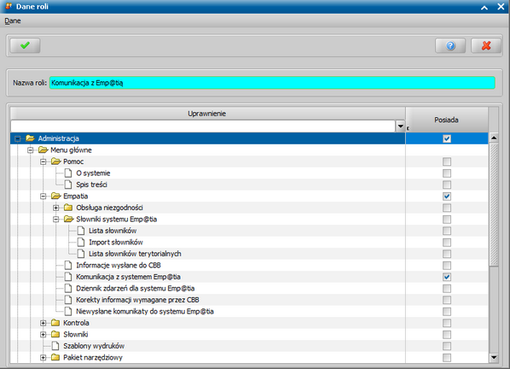This screenshot has width=510, height=369.
Task: Click the Uprawnienie filter text field
Action: (203, 126)
